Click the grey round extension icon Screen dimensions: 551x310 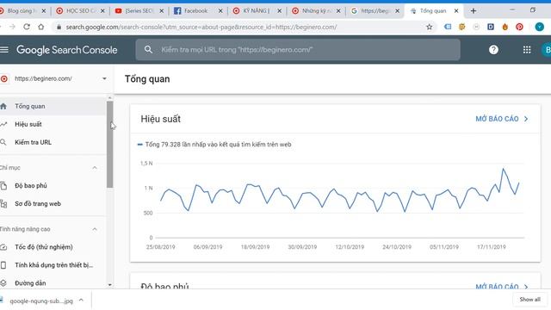click(x=476, y=27)
